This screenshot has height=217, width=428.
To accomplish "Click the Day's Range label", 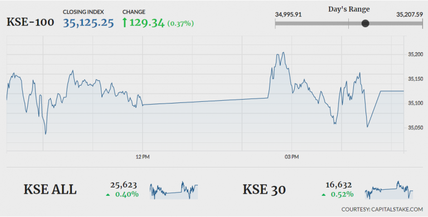I will click(x=349, y=9).
